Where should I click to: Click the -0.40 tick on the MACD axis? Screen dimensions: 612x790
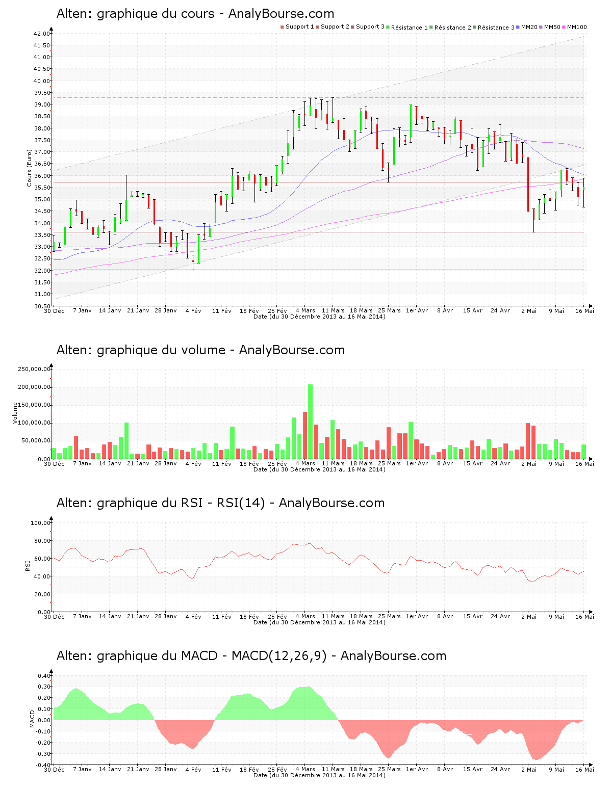point(43,765)
